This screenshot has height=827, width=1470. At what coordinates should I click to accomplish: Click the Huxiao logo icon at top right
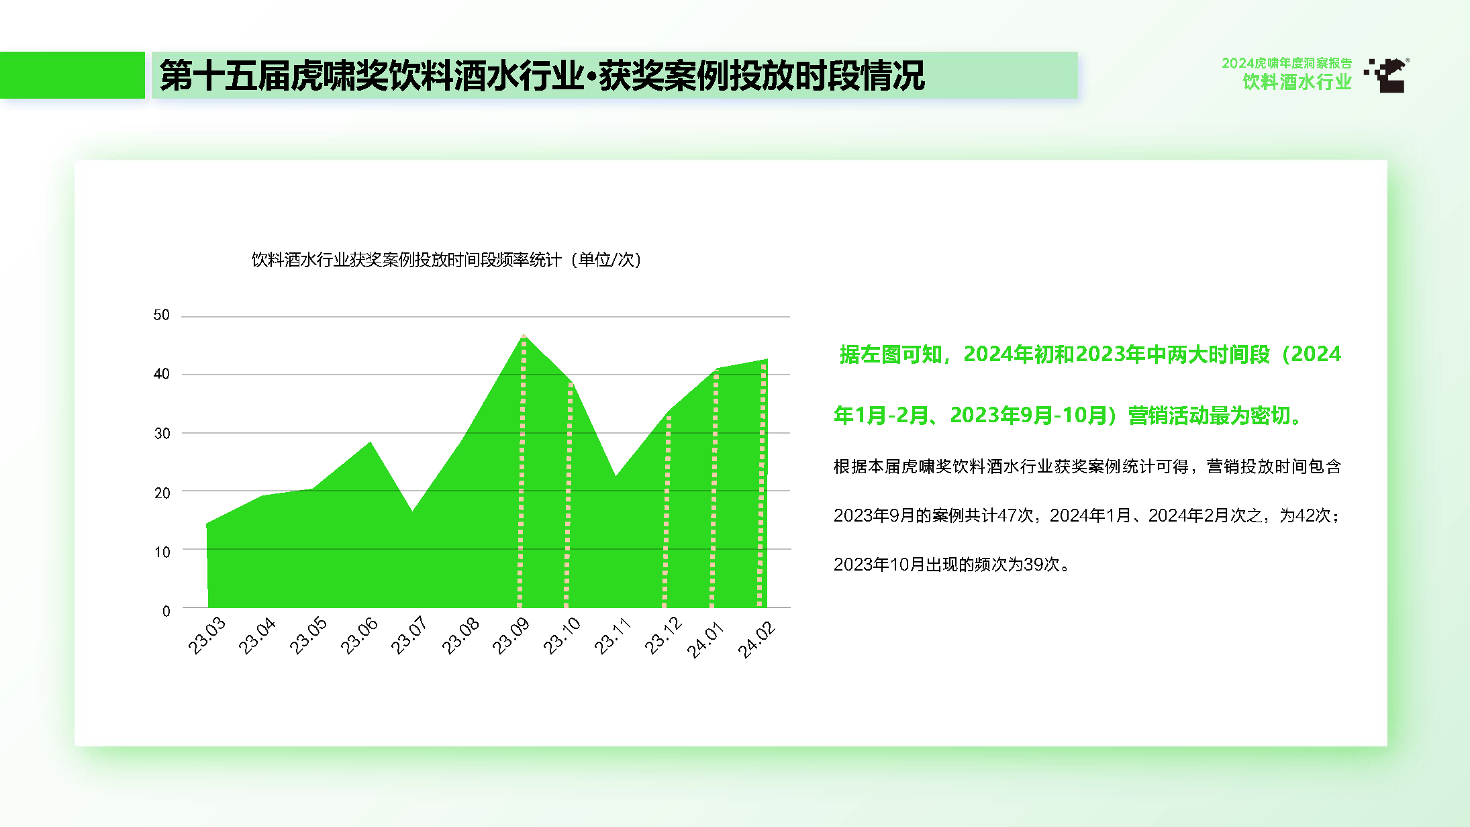[1385, 75]
